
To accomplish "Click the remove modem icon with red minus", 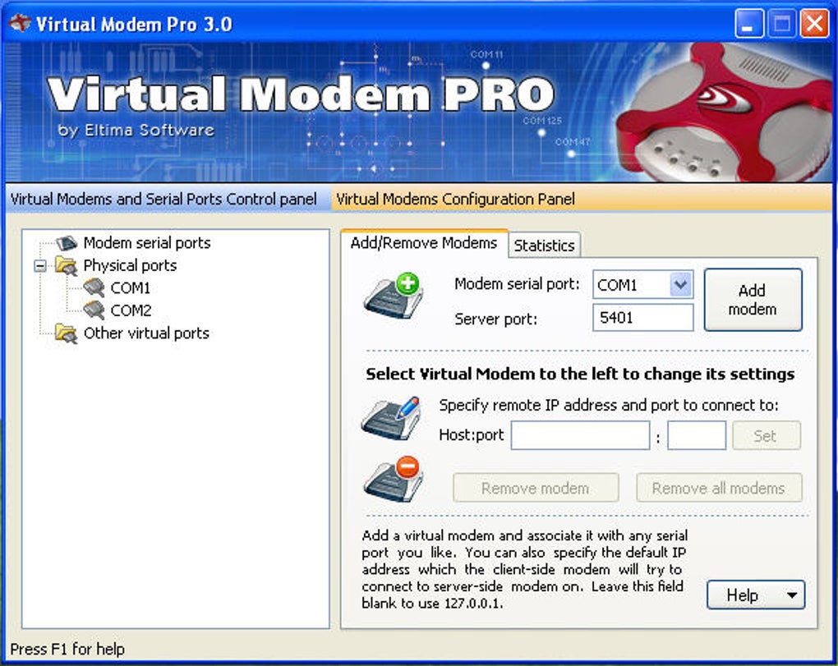I will pos(394,479).
